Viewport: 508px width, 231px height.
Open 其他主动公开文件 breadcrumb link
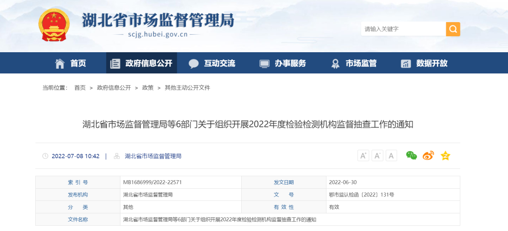[x=187, y=88]
